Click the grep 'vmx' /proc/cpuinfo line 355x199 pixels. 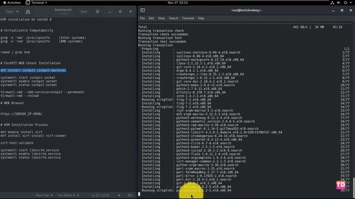point(43,38)
